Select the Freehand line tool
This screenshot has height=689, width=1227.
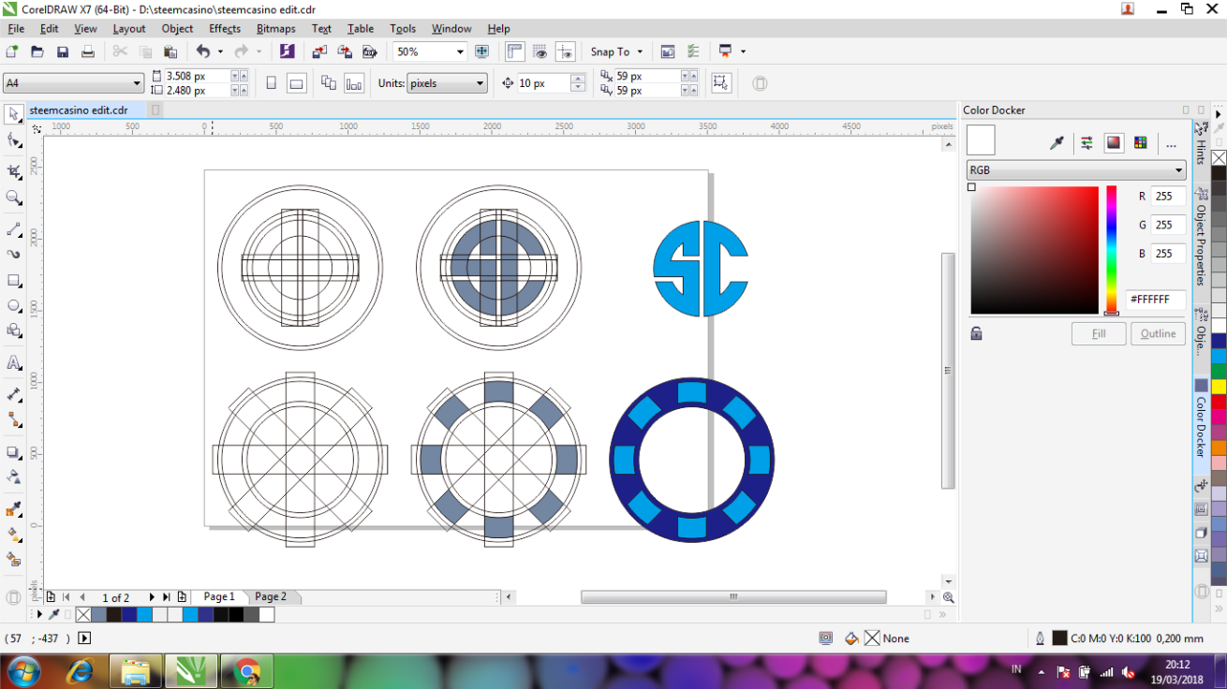pos(14,229)
